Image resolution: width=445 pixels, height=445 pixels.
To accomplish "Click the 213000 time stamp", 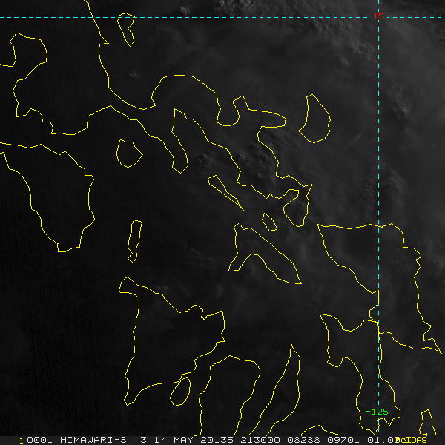I will [260, 440].
